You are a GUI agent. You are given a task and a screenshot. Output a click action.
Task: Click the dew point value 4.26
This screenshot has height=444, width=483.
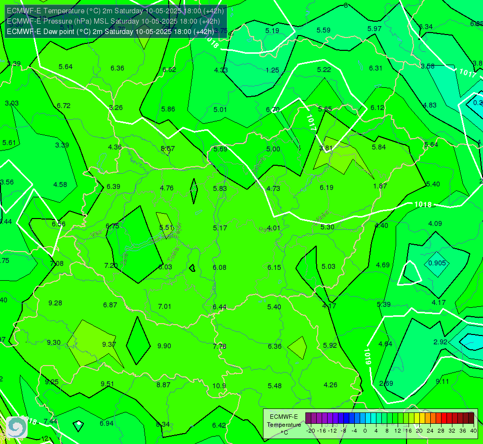(331, 385)
